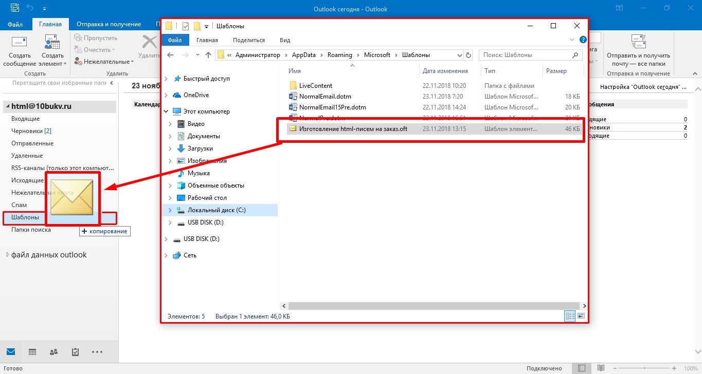Open the Calendar view icon
Screen dimensions: 702x374
point(32,352)
